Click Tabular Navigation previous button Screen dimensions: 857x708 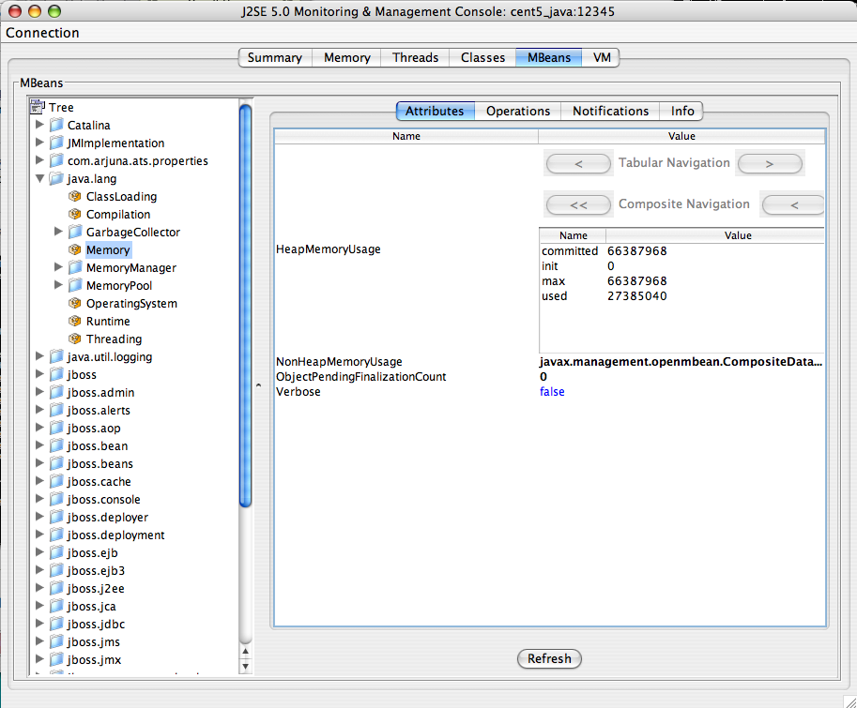(578, 163)
